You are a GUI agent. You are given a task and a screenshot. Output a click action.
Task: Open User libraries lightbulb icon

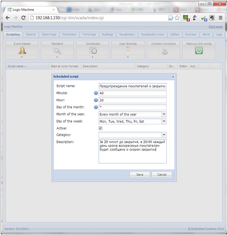[128, 50]
